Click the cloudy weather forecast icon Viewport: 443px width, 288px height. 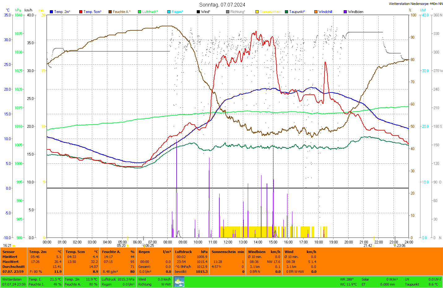tap(179, 282)
